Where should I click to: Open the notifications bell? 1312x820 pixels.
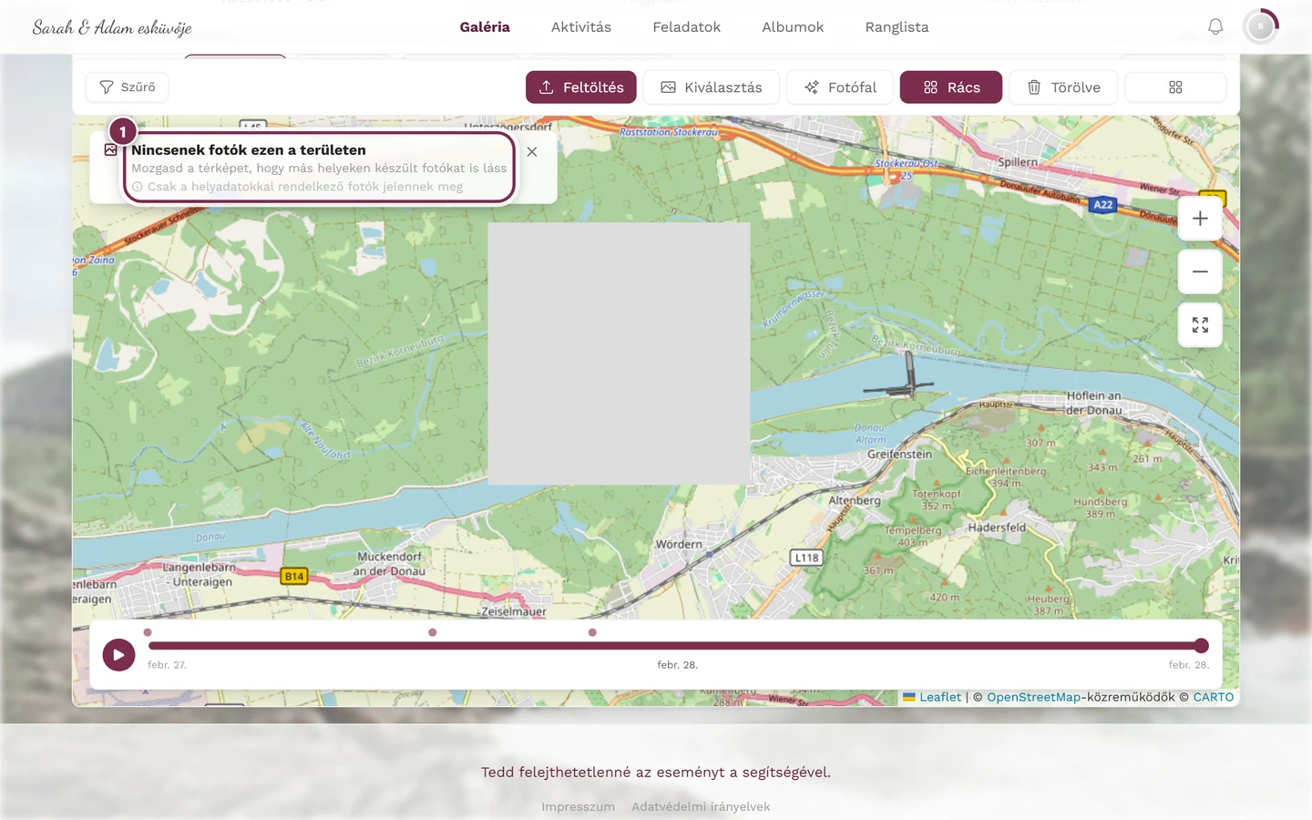[x=1215, y=27]
